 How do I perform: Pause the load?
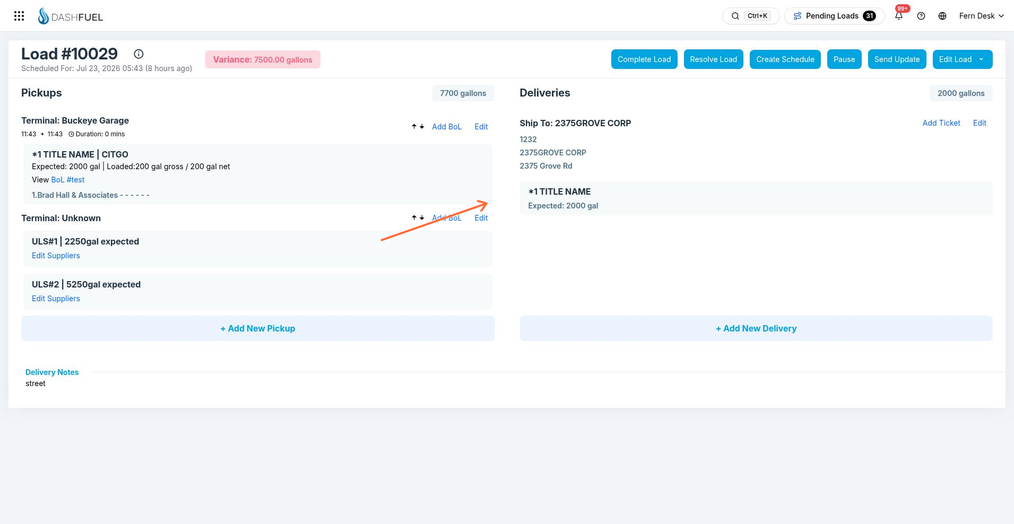pos(844,59)
